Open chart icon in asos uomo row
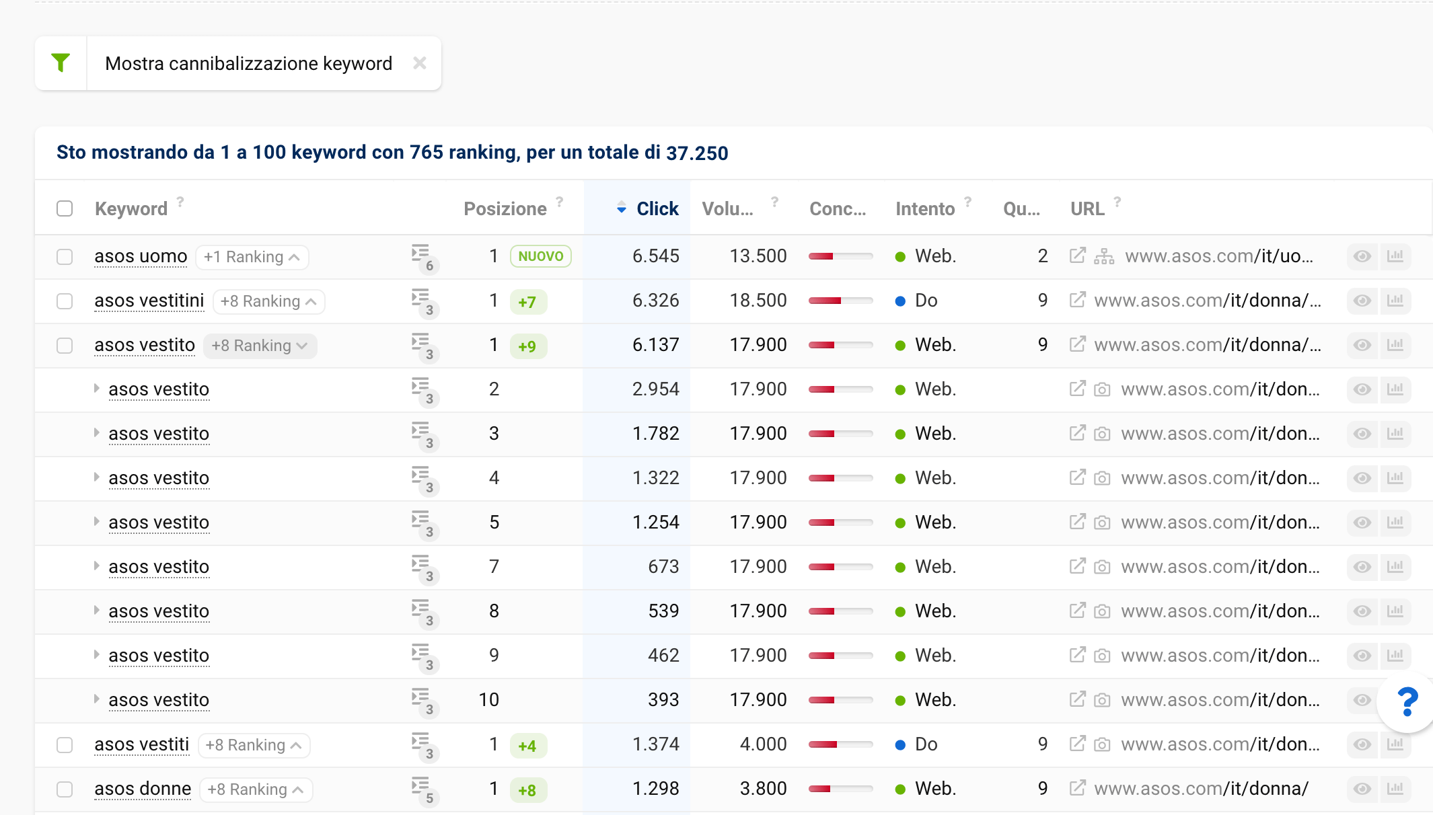1433x815 pixels. 1395,256
